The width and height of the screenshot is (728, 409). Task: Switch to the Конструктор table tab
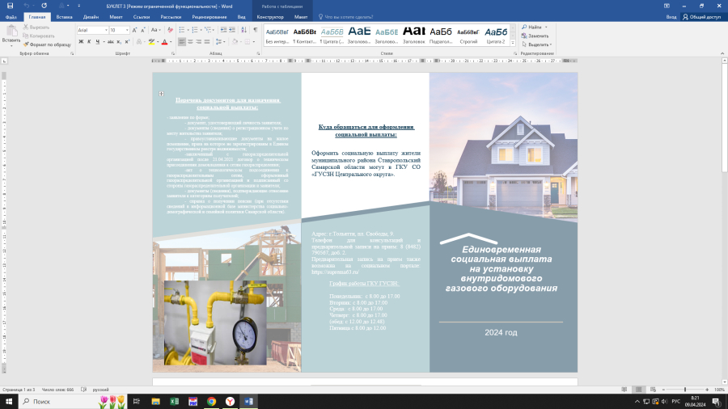click(270, 17)
